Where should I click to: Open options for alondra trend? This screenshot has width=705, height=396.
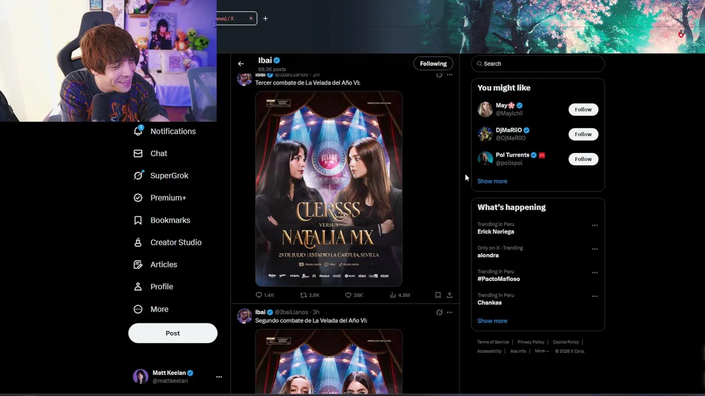tap(594, 249)
